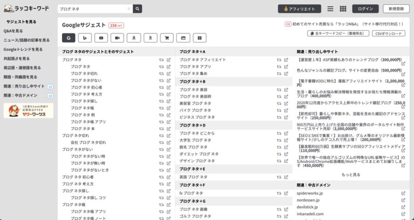This screenshot has height=220, width=414.
Task: Open external link for バイク ブログ ネタ
Action: coord(286,110)
